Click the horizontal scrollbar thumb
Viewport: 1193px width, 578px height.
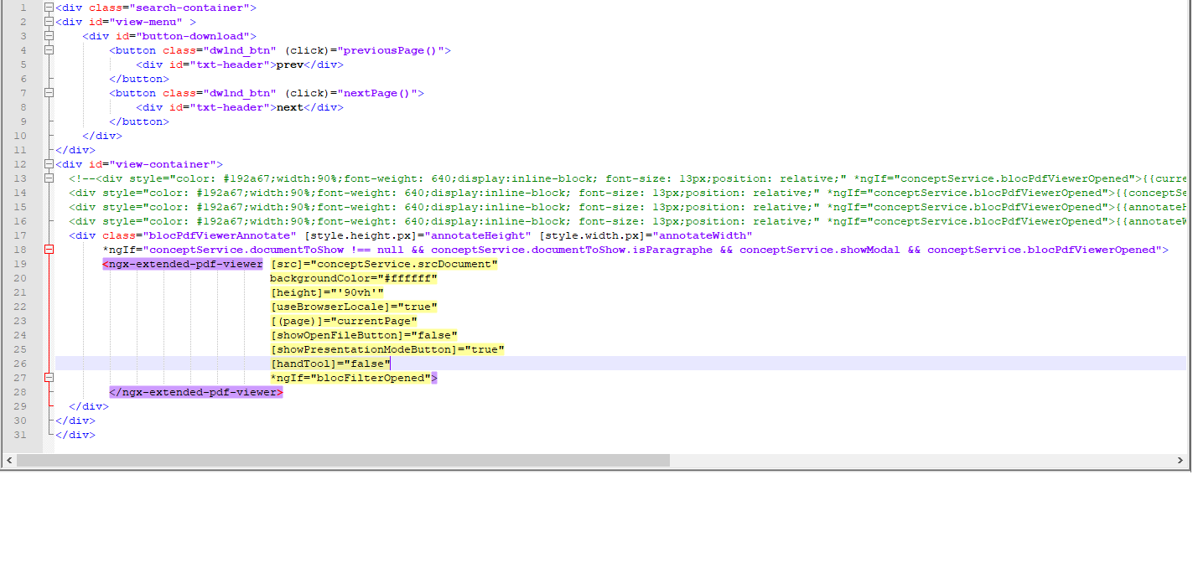(x=343, y=461)
